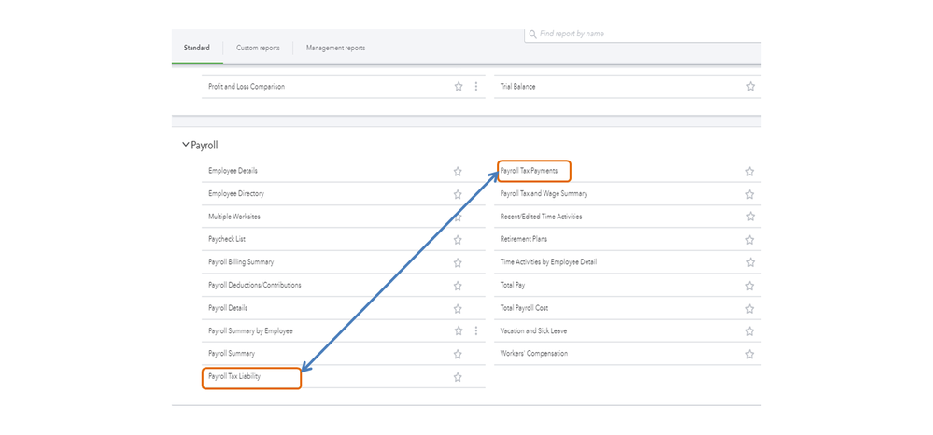The height and width of the screenshot is (435, 933).
Task: Open the Management reports tab
Action: [335, 48]
